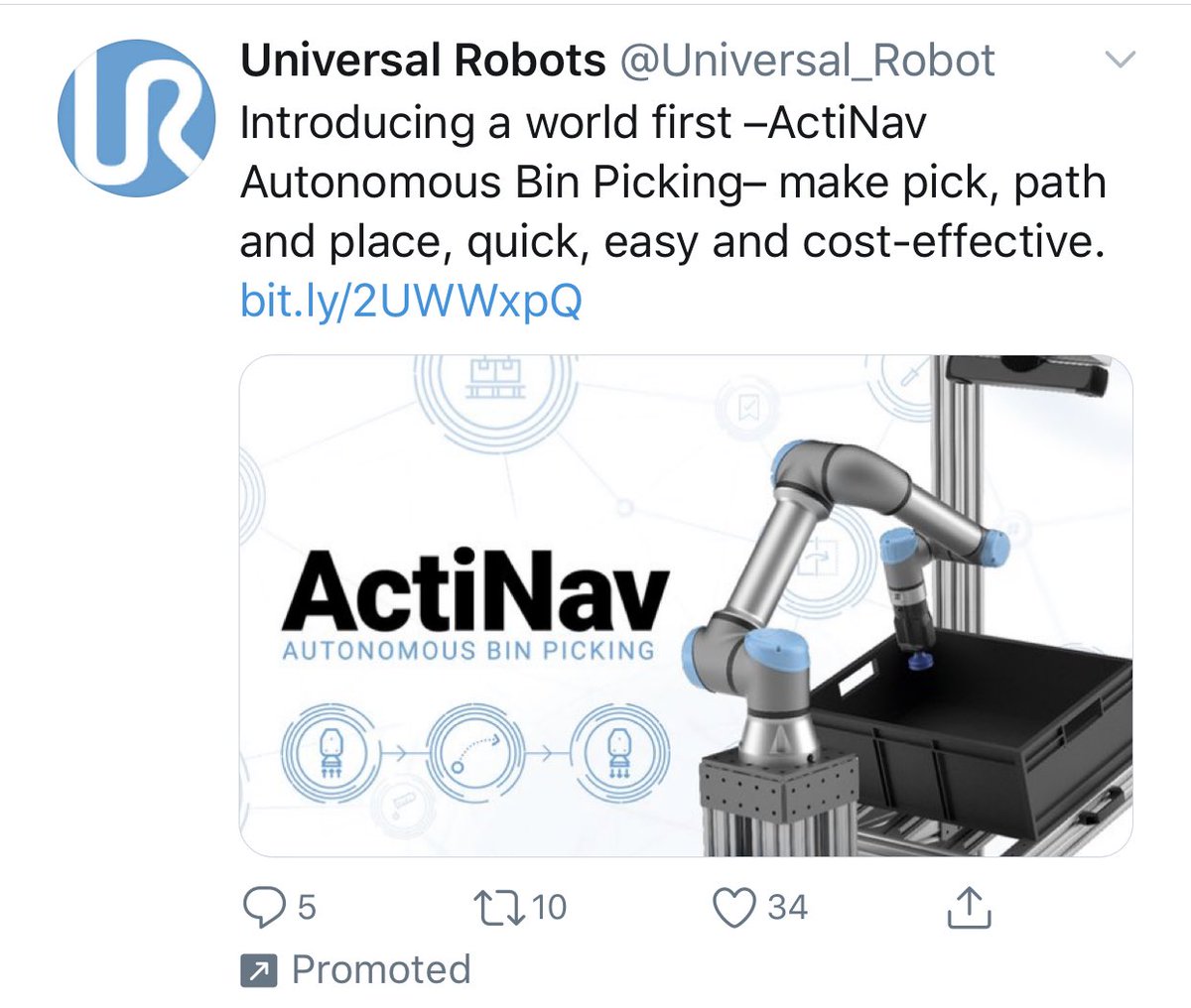Tap the share upload icon
Viewport: 1191px width, 1008px height.
[969, 907]
